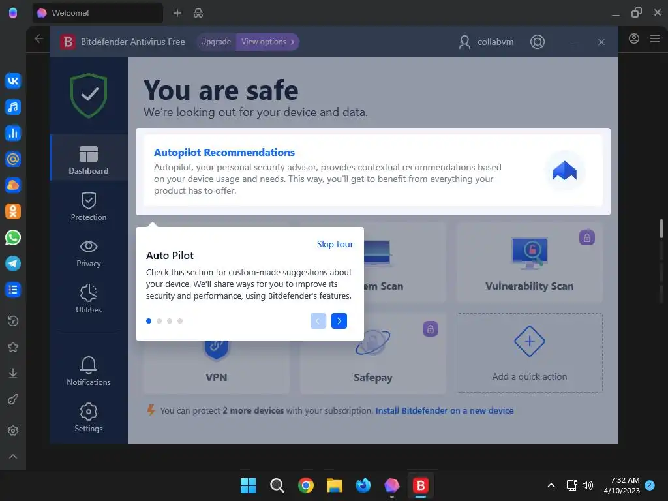Click the page vertical scrollbar
This screenshot has width=668, height=501.
tap(661, 228)
